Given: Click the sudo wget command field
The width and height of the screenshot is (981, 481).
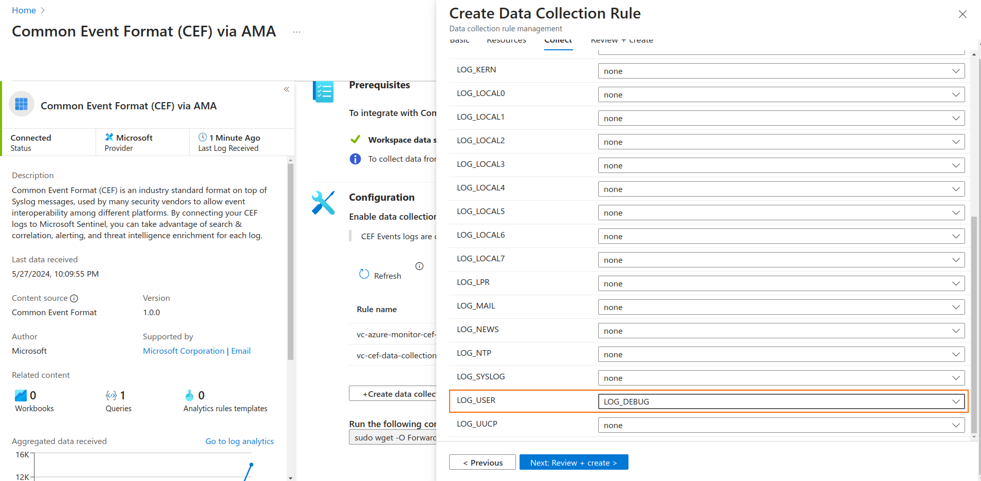Looking at the screenshot, I should point(393,437).
